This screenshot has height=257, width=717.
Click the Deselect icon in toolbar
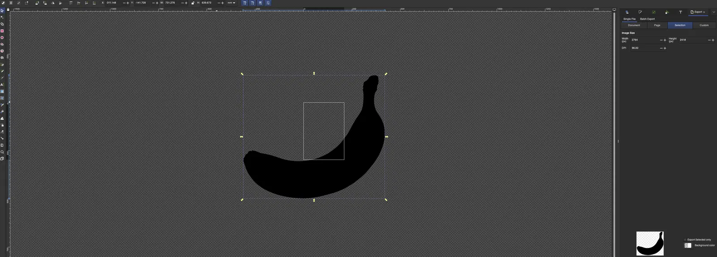(x=18, y=3)
